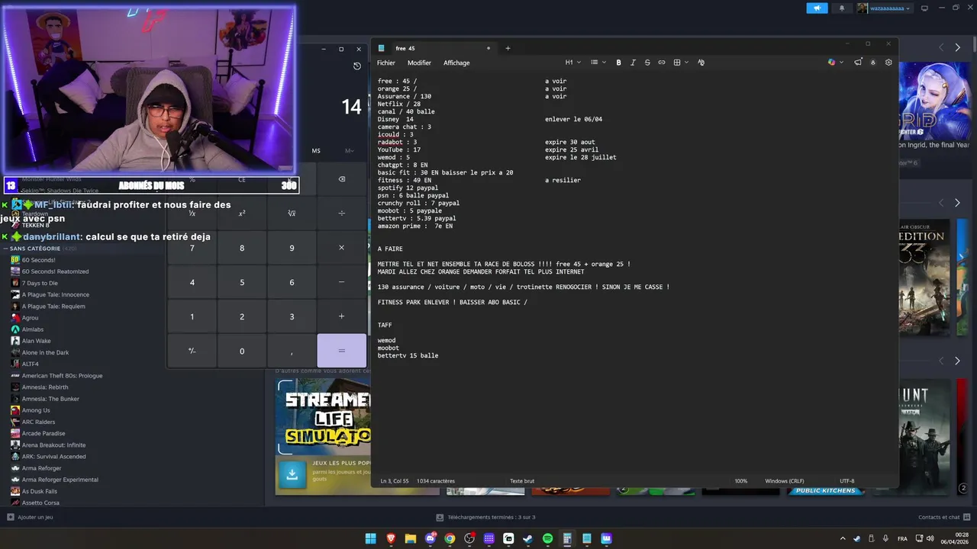Open Windows Start menu

point(371,538)
